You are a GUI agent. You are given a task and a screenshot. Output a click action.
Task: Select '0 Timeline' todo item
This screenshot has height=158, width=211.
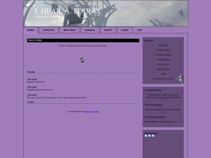163,45
